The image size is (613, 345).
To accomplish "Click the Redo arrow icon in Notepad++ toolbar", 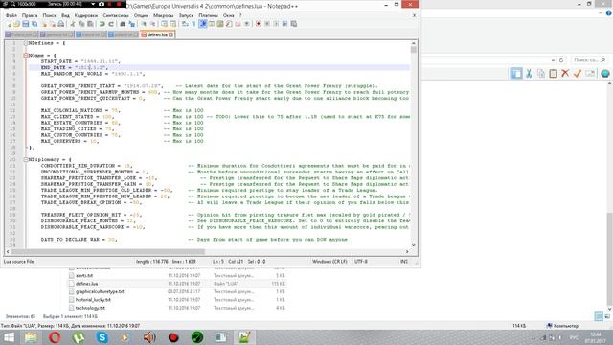I will pos(111,24).
